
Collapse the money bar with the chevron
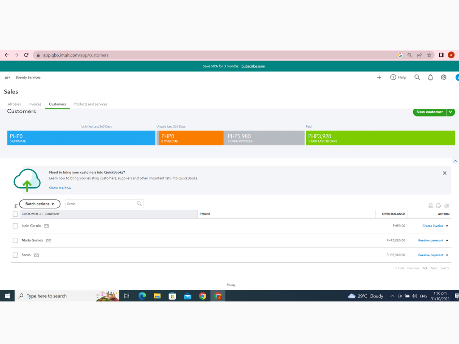click(455, 161)
